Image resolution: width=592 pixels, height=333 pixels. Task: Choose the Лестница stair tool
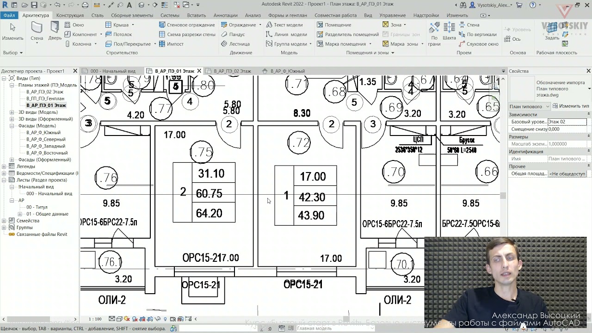[235, 44]
